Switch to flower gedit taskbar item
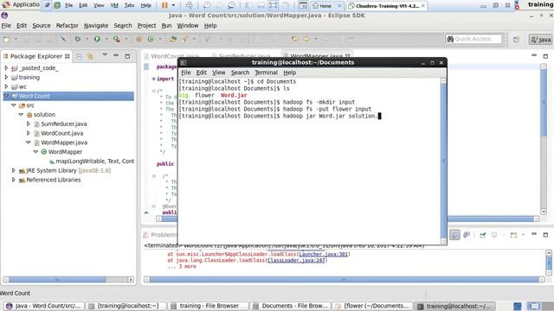Screen dimensions: 554x311 coord(372,306)
